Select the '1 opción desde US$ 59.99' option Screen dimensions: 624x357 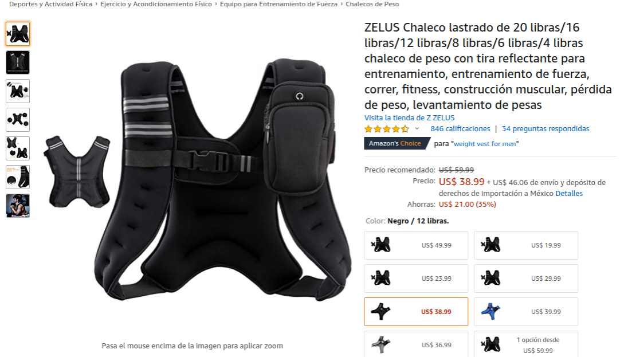coord(525,344)
